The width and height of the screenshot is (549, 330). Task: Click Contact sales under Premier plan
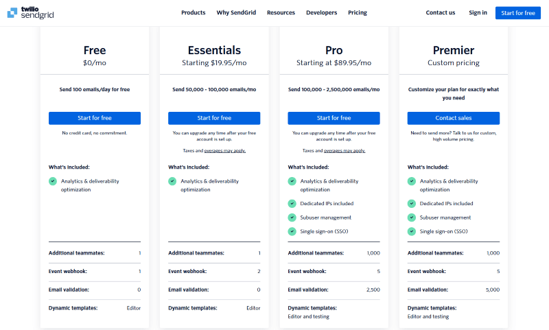pyautogui.click(x=454, y=118)
